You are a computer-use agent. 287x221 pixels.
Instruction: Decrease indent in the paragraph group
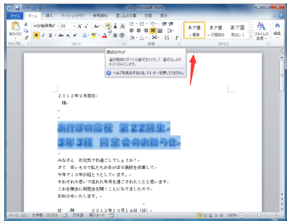[x=164, y=24]
